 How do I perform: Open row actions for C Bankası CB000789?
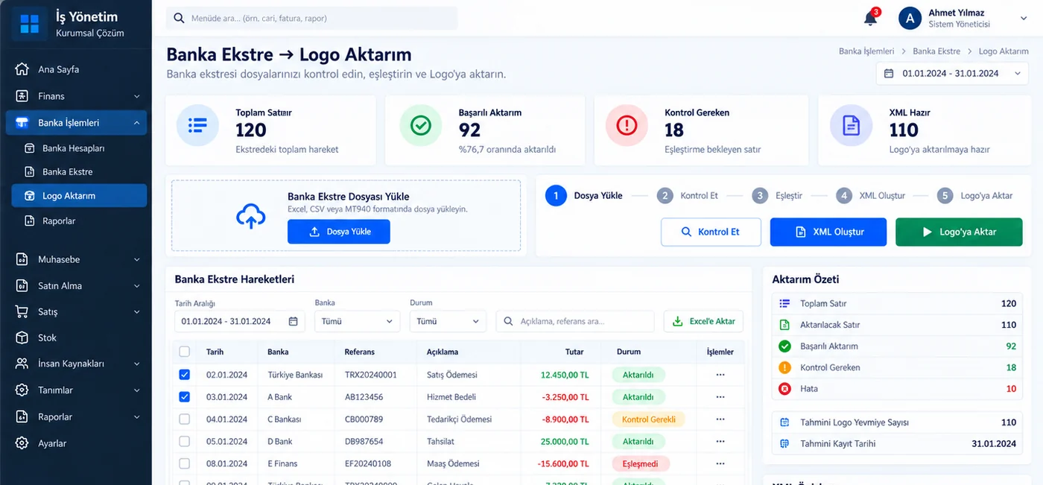click(x=720, y=419)
